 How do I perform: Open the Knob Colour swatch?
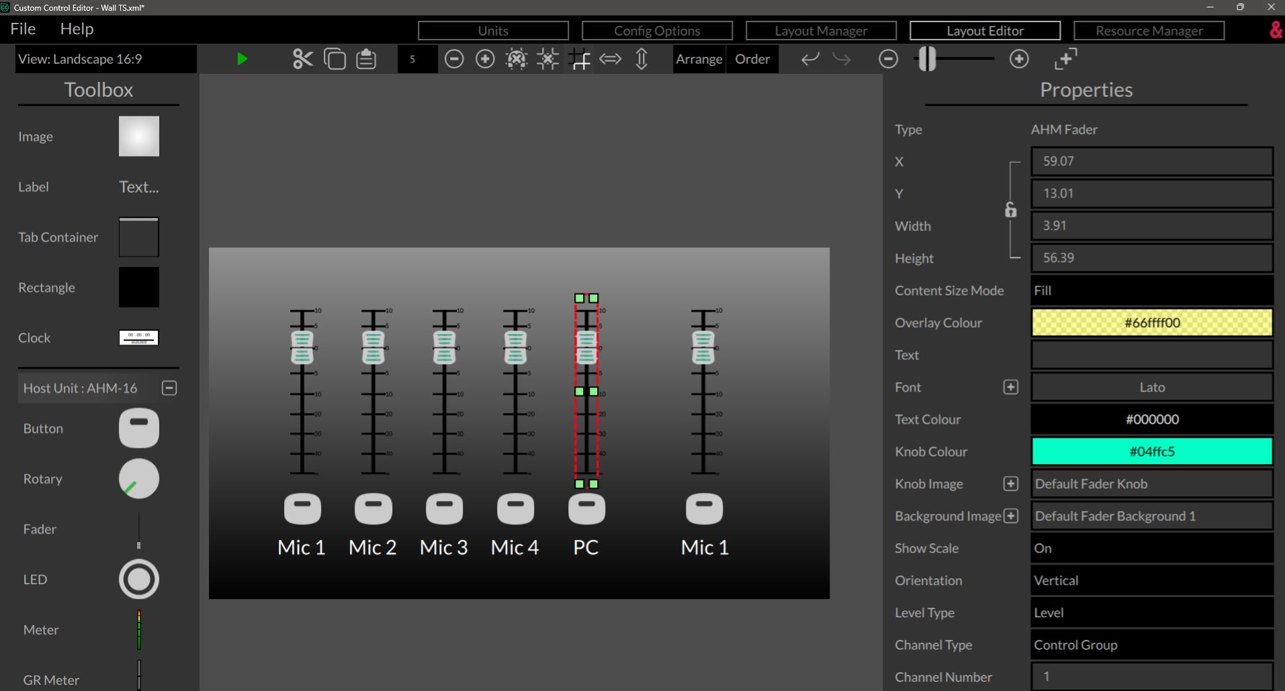pos(1151,451)
